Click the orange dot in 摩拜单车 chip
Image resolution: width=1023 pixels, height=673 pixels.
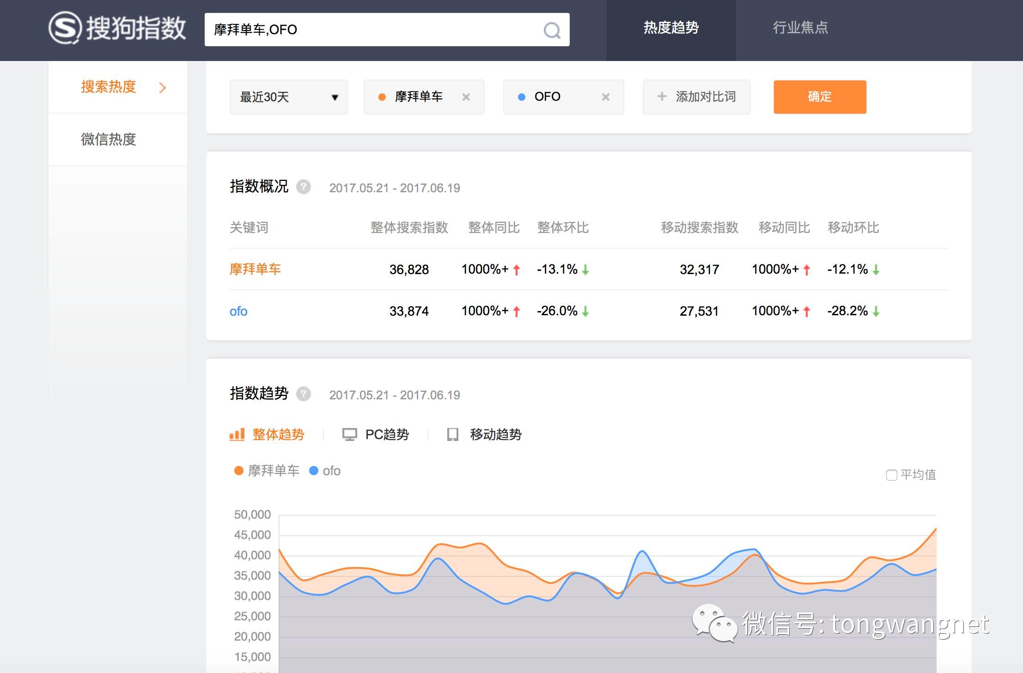point(382,97)
